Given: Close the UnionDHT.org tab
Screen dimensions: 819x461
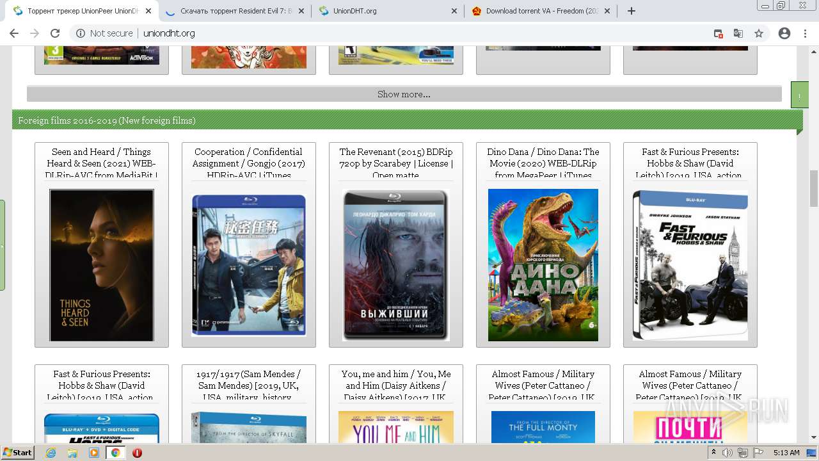Looking at the screenshot, I should 454,11.
